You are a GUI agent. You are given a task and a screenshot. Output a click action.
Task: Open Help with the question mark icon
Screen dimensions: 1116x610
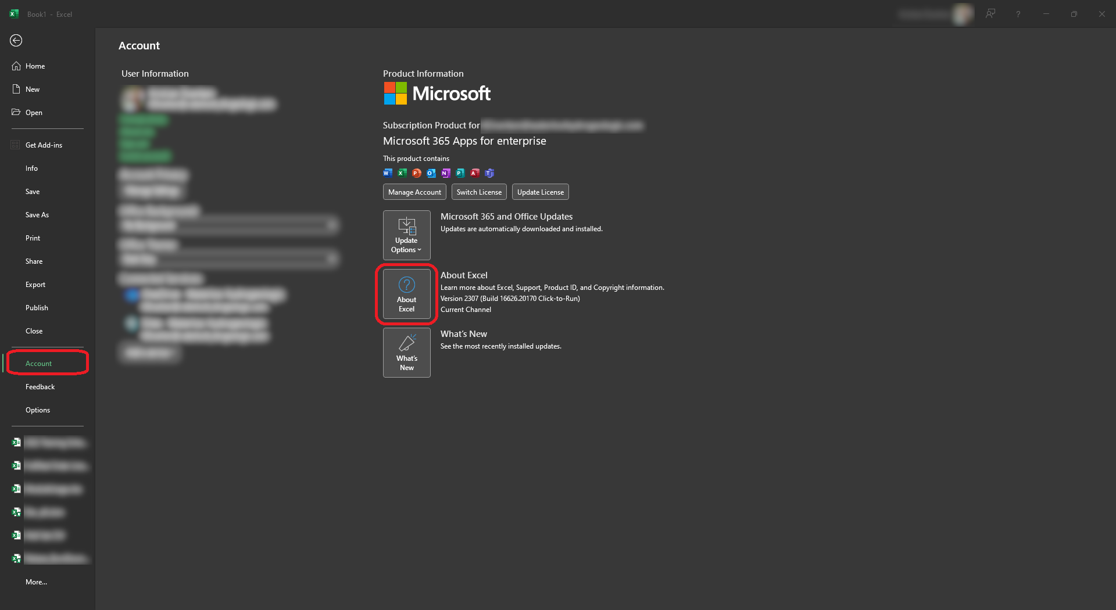(1018, 14)
